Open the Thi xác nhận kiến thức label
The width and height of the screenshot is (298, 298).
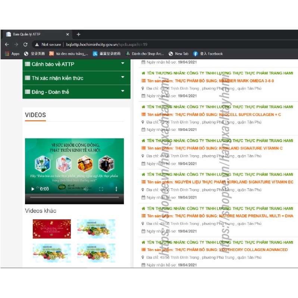click(x=57, y=78)
